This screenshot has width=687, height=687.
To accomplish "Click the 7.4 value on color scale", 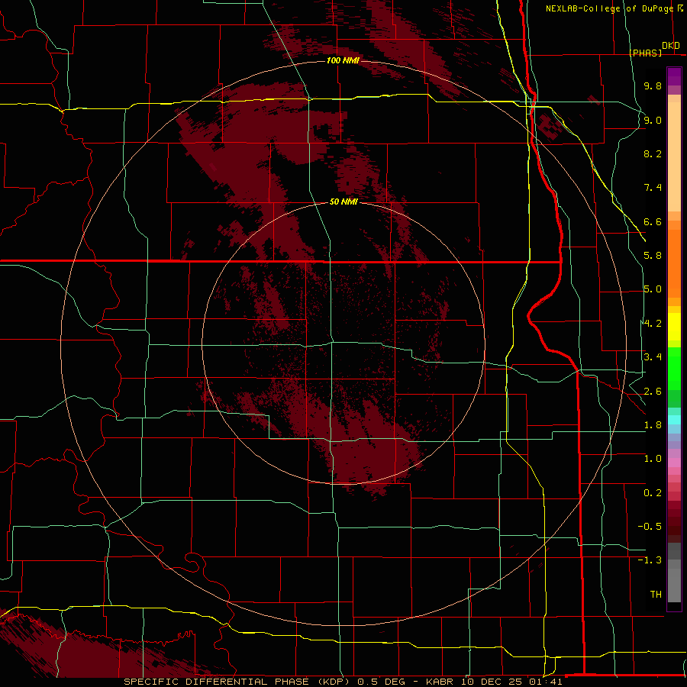I will point(653,188).
